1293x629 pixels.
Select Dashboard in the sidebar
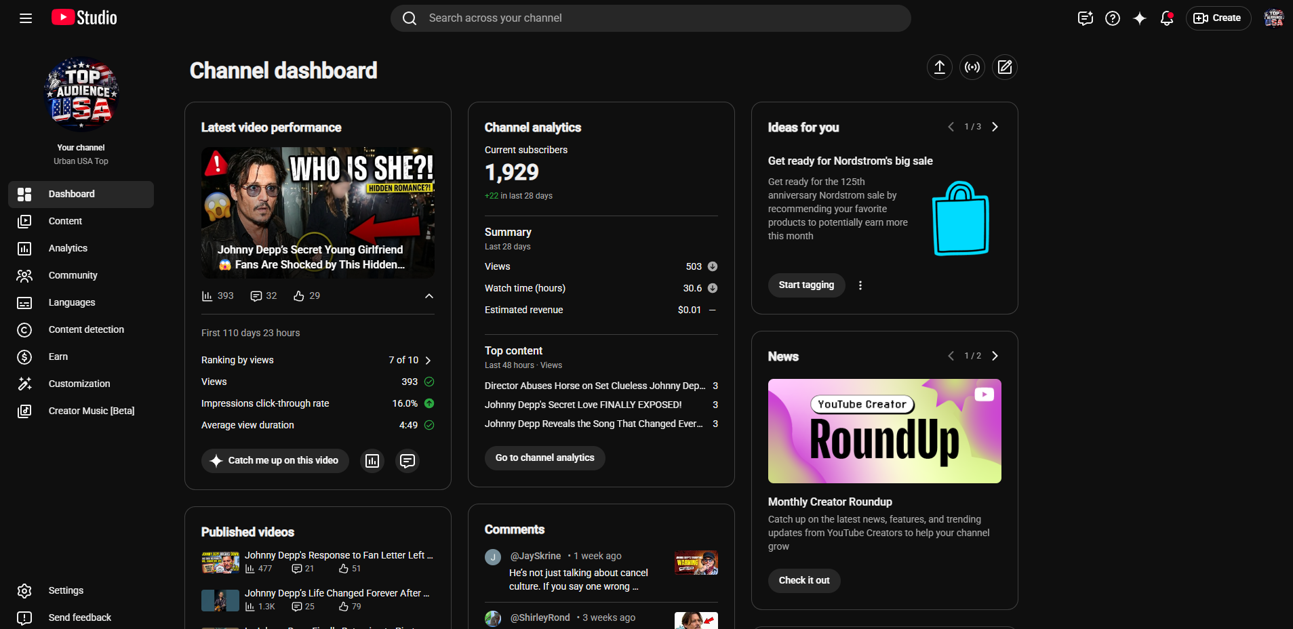[81, 194]
